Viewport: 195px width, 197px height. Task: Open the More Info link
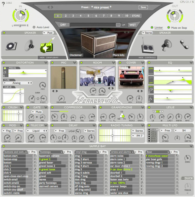click(x=119, y=55)
